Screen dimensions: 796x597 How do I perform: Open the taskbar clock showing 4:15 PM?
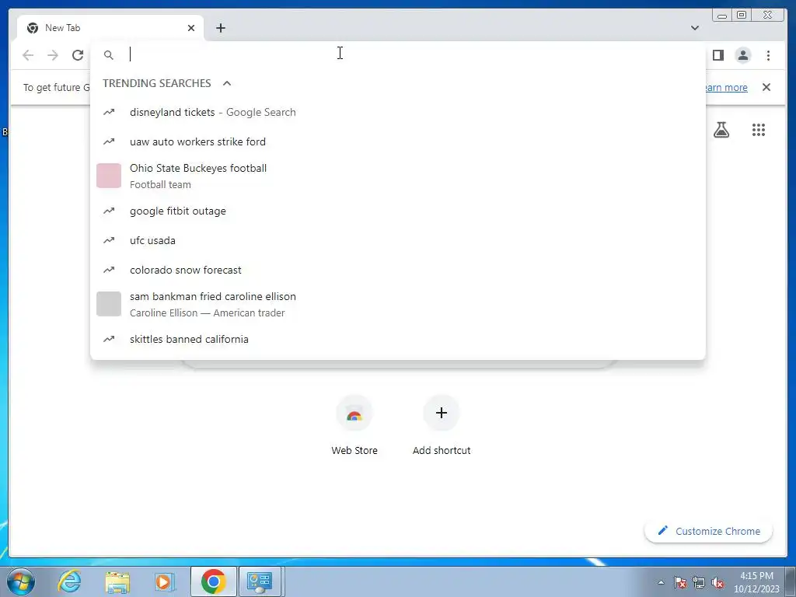[x=756, y=582]
